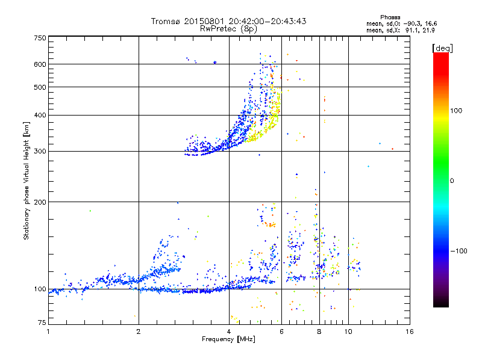Click the 'Stationary phase Virtual Height [km]' axis label
Image resolution: width=482 pixels, height=361 pixels.
click(27, 180)
